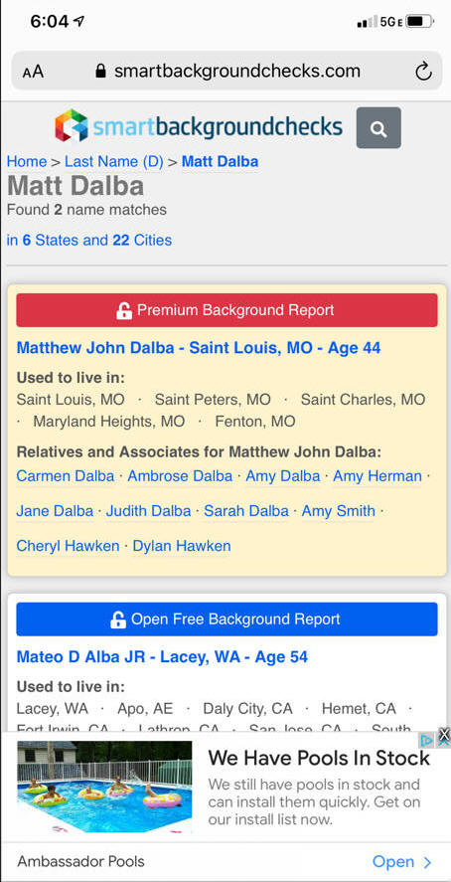Screen dimensions: 451x882
Task: Click the smartbackgroundchecks logo
Action: coord(199,125)
